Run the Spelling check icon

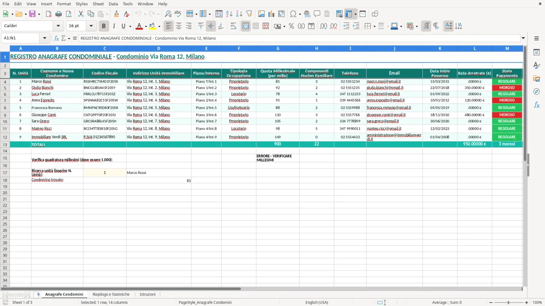[178, 14]
